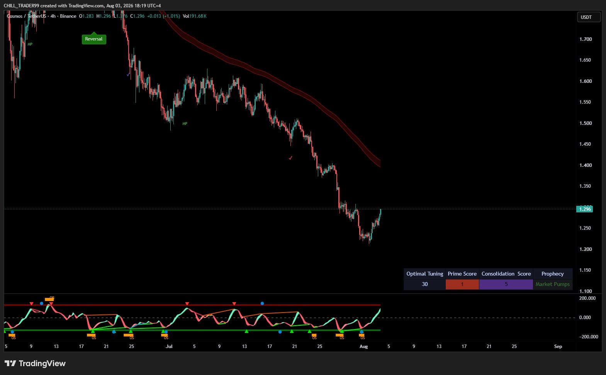606x375 pixels.
Task: Click the 1.400 price axis label
Action: (586, 165)
